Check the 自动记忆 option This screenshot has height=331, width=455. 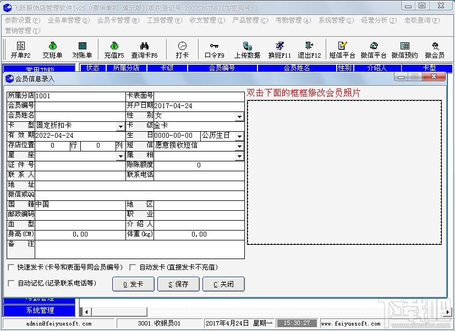click(11, 283)
